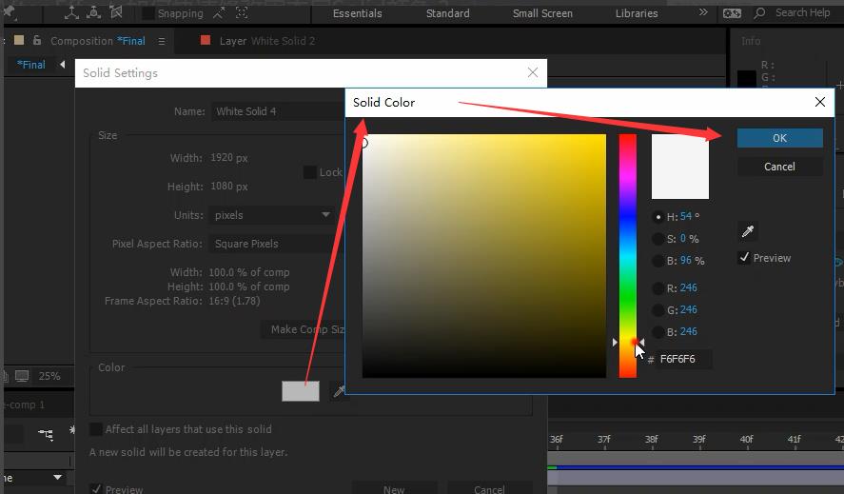Pick a color with the Solid Color eyedropper
844x494 pixels.
point(748,231)
